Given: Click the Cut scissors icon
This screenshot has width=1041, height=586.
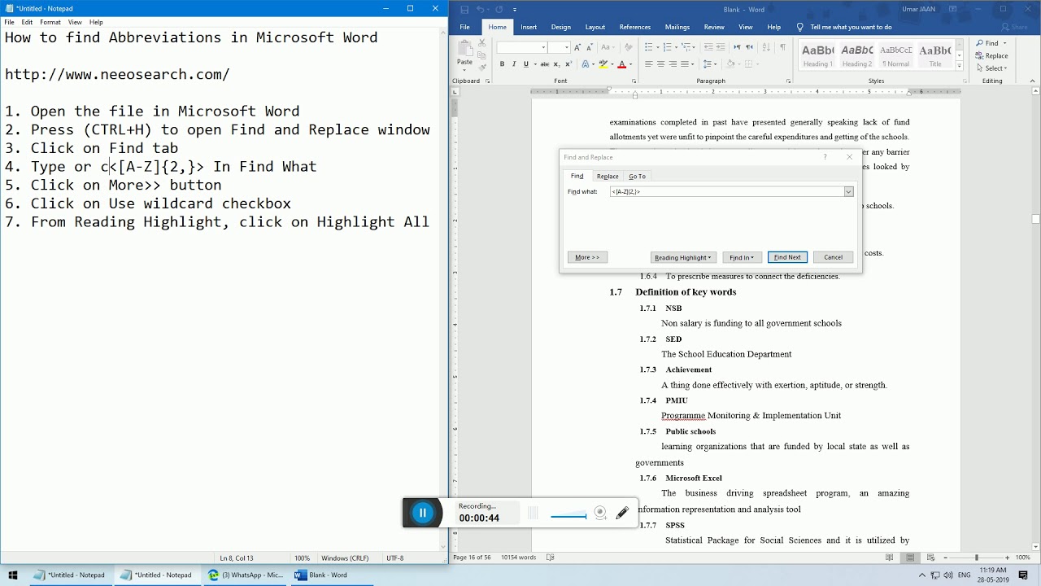Looking at the screenshot, I should pos(481,45).
